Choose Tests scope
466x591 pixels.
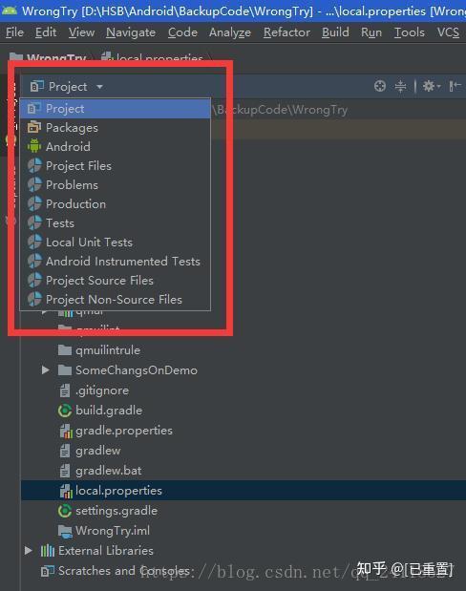pos(115,223)
